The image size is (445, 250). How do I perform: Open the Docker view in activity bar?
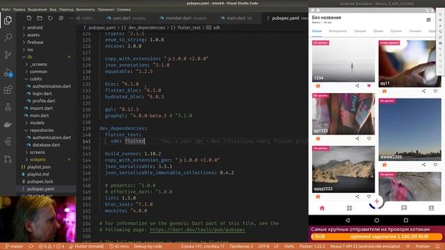[x=8, y=124]
